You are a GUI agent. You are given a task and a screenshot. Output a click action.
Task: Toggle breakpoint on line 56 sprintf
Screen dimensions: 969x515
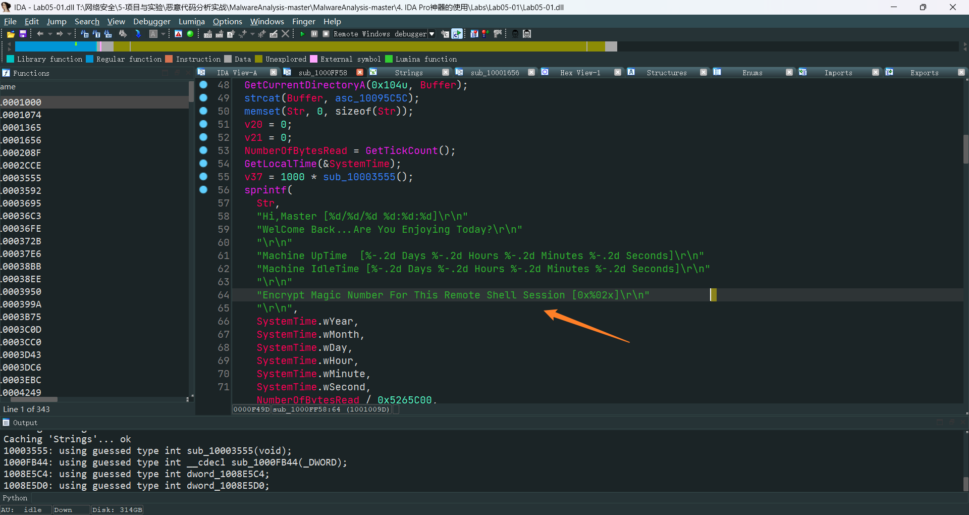[x=203, y=189]
